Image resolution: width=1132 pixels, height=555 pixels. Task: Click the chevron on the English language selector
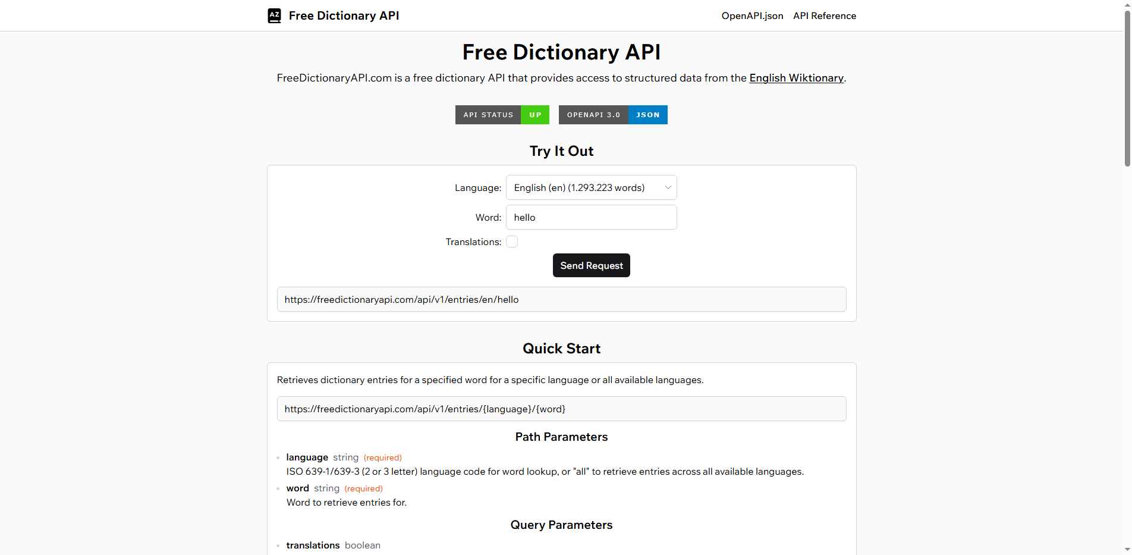[668, 187]
